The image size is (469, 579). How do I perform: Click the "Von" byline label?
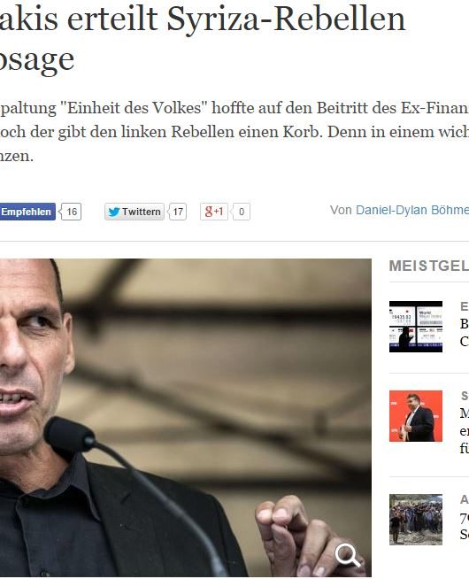(341, 210)
